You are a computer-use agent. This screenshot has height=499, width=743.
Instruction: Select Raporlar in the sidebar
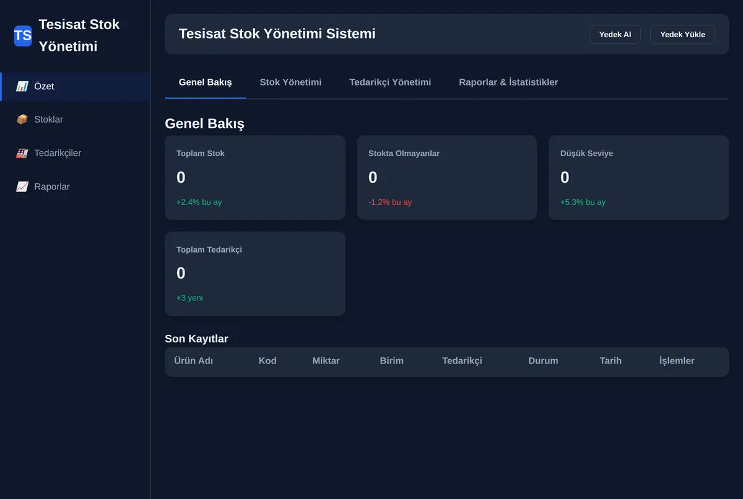[x=75, y=187]
